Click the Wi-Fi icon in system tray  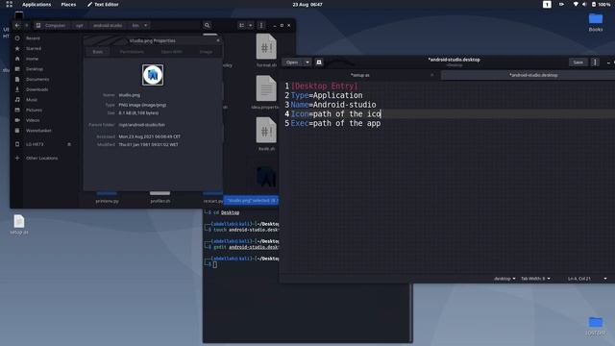tap(576, 4)
